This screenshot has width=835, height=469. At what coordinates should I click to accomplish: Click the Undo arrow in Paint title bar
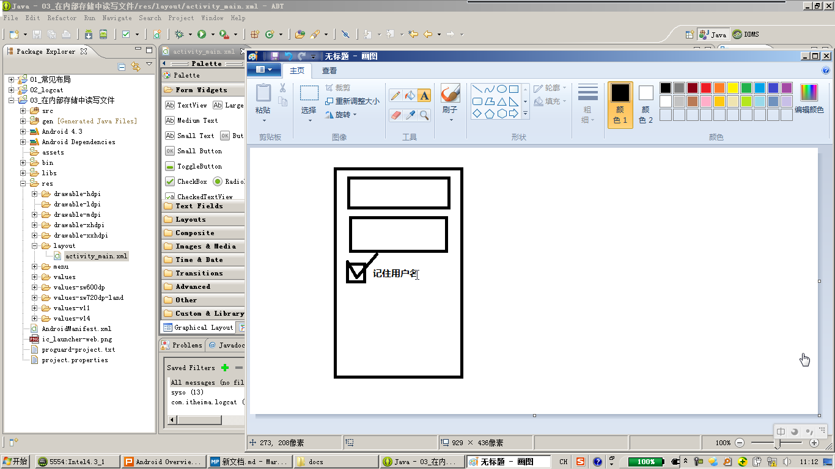pyautogui.click(x=289, y=56)
